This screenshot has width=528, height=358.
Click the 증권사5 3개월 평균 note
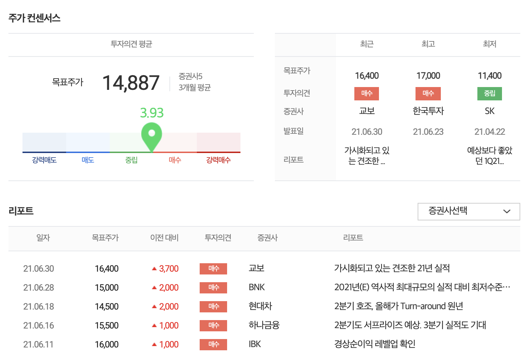(195, 82)
